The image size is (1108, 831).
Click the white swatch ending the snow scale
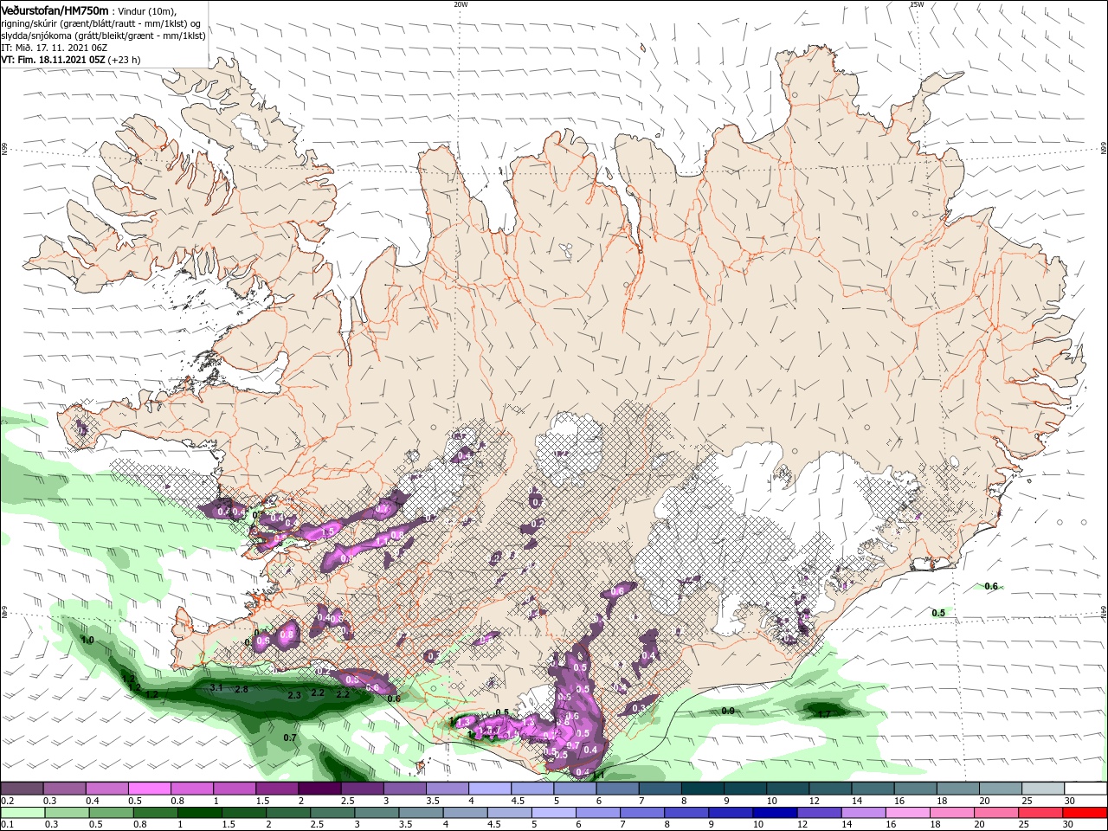coord(1085,789)
